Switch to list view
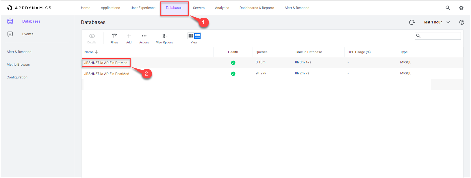Viewport: 471px width, 178px height. click(197, 36)
